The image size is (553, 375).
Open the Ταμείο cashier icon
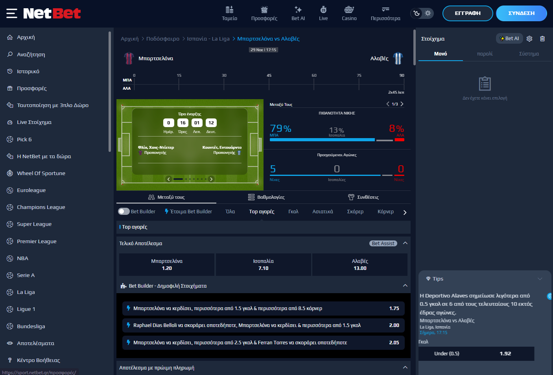(229, 10)
